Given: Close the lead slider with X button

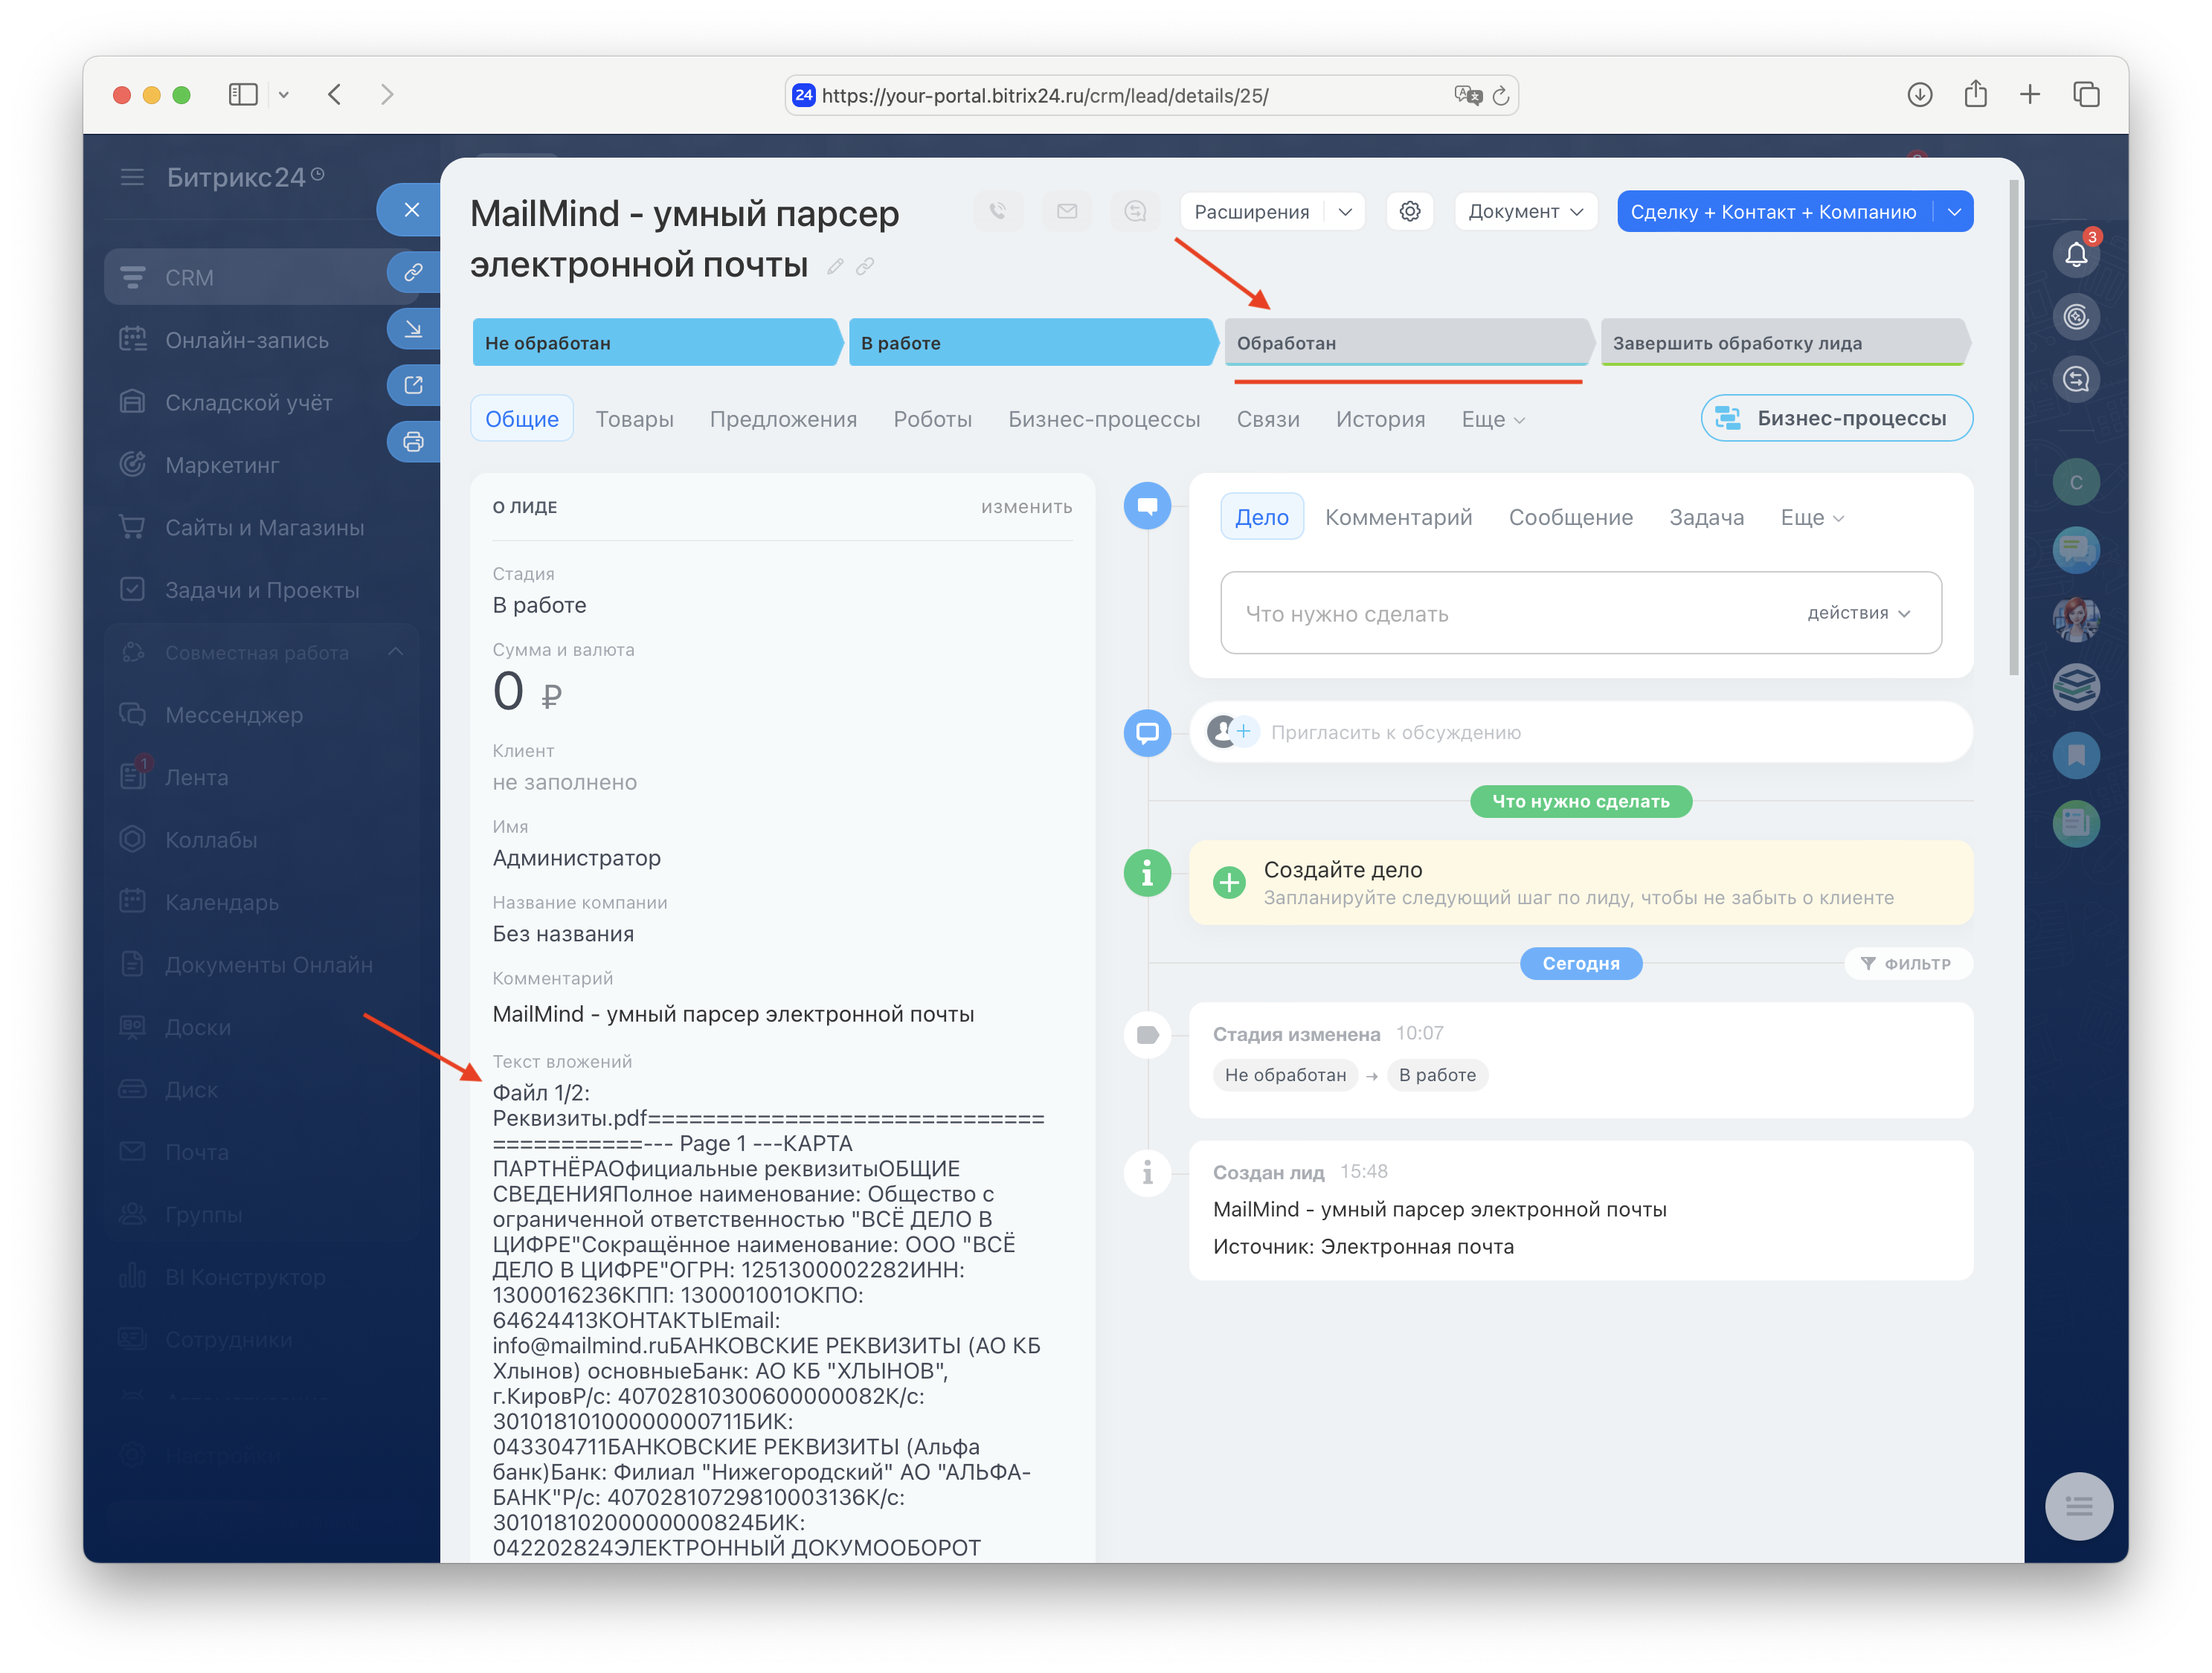Looking at the screenshot, I should click(x=411, y=210).
